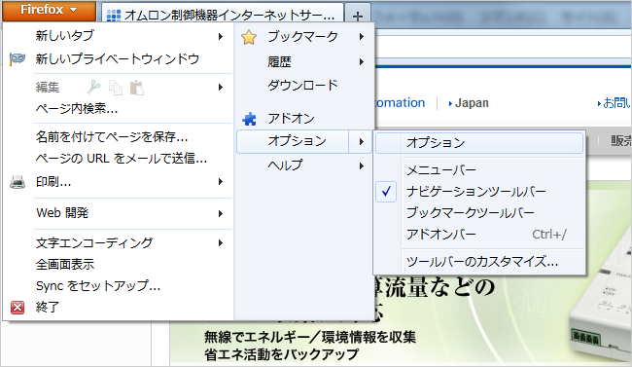Expand the 新しいタブ submenu arrow
This screenshot has width=632, height=367.
(221, 36)
